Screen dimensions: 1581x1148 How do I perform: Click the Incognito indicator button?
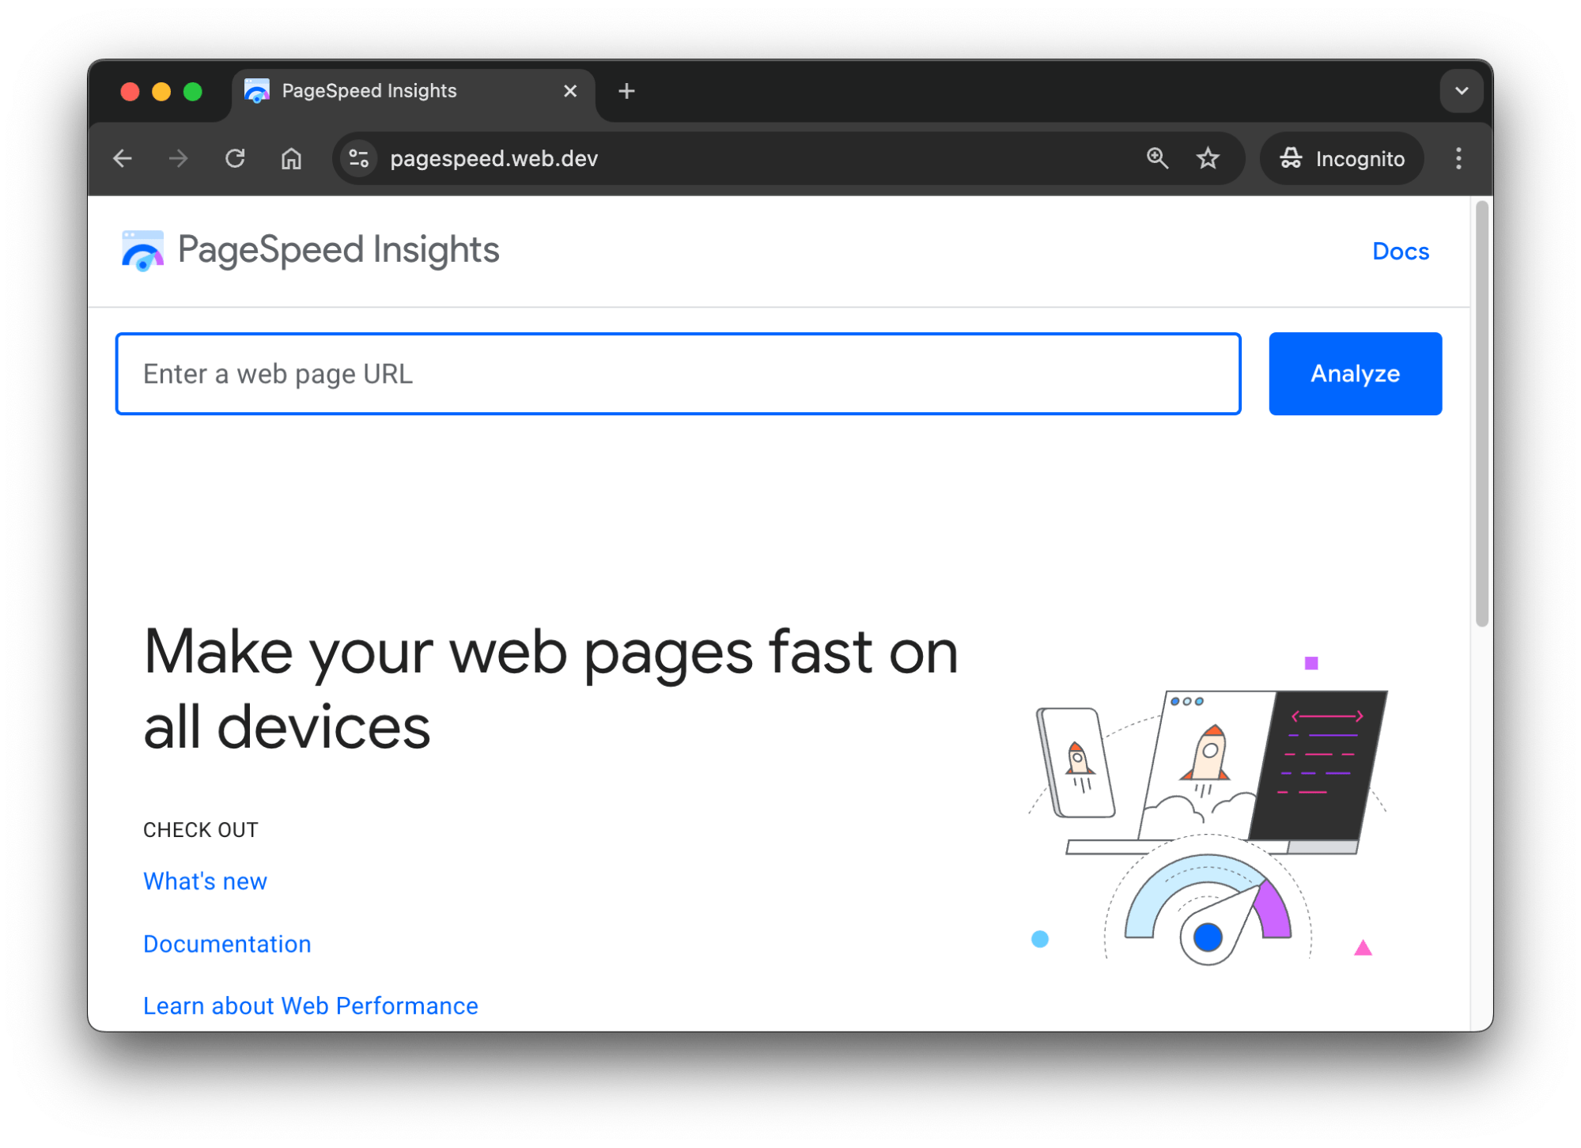pyautogui.click(x=1341, y=159)
